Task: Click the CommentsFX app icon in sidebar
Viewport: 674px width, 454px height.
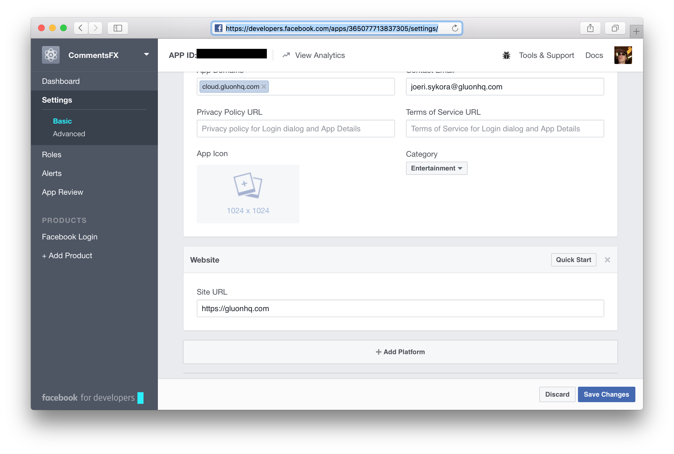Action: point(50,55)
